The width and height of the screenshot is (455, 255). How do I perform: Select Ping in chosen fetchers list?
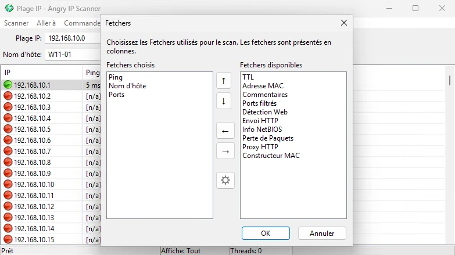[116, 77]
